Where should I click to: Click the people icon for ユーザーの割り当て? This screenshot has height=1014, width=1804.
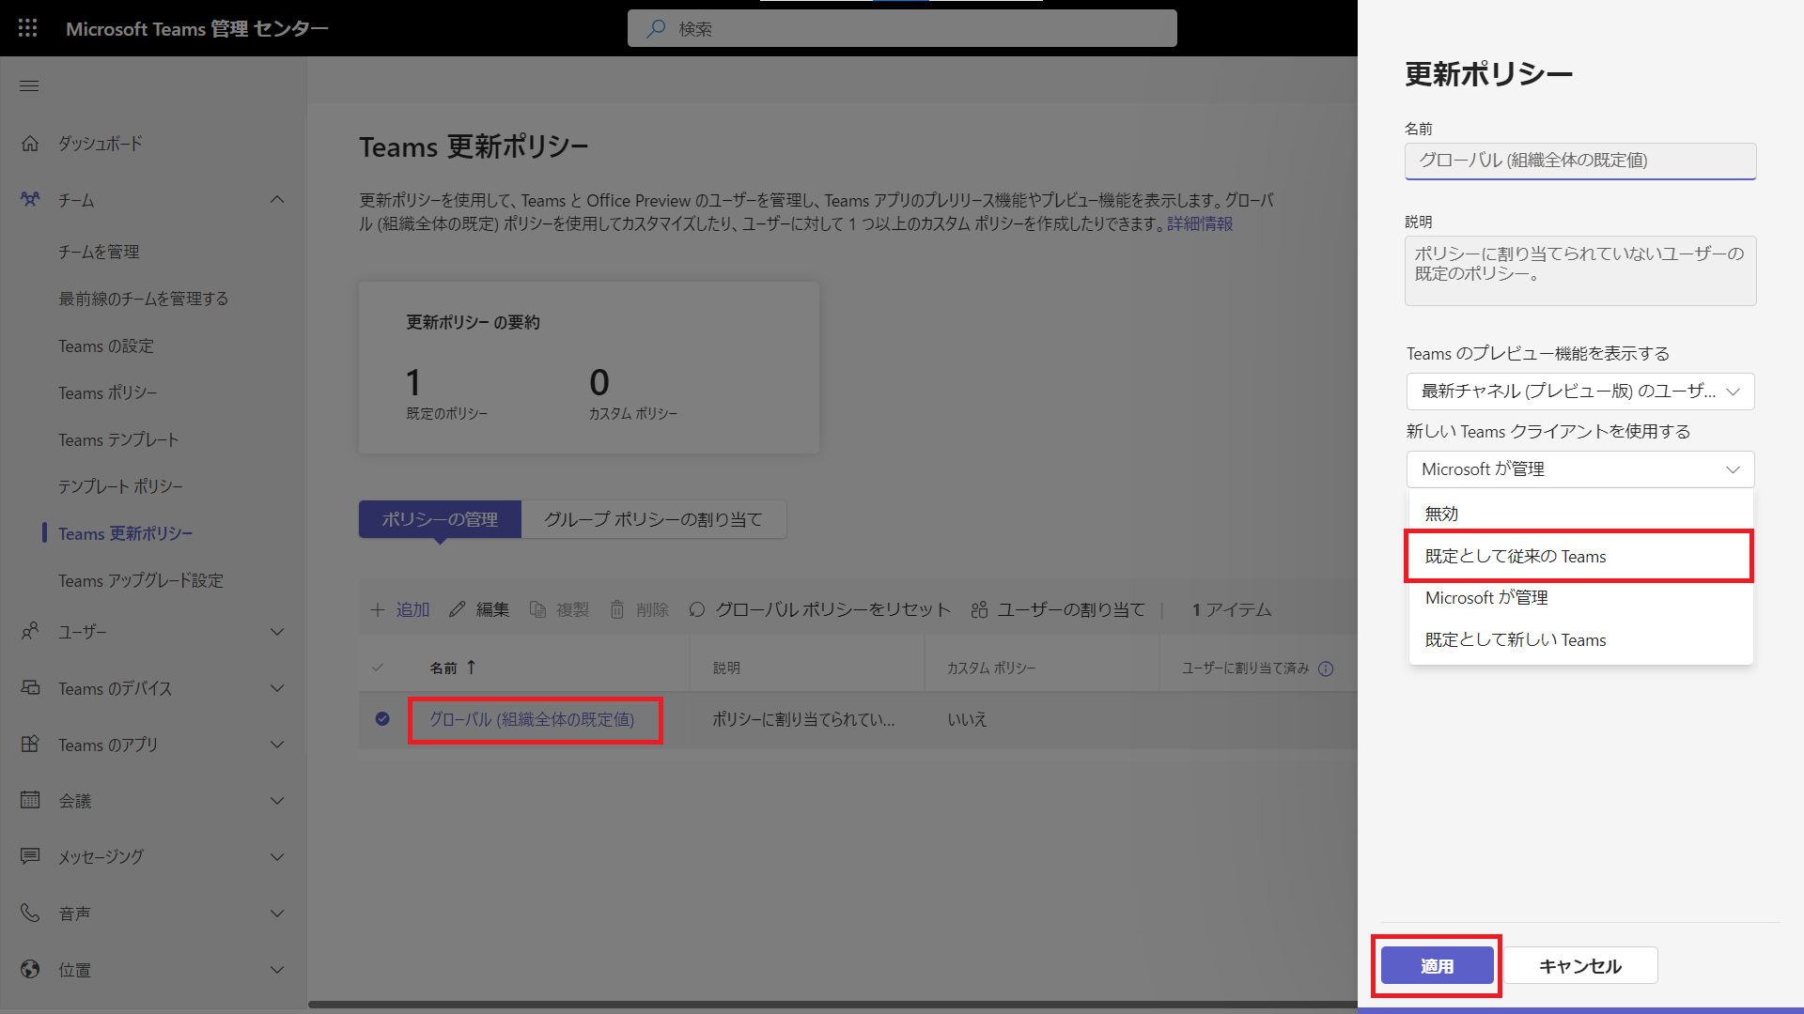point(979,610)
